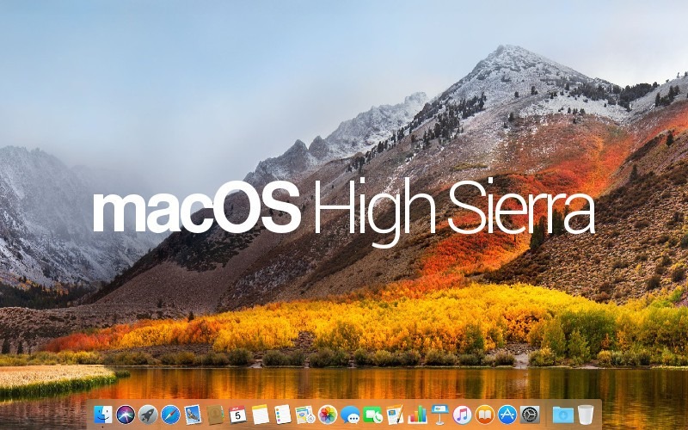Launch Numbers bar chart icon

417,415
